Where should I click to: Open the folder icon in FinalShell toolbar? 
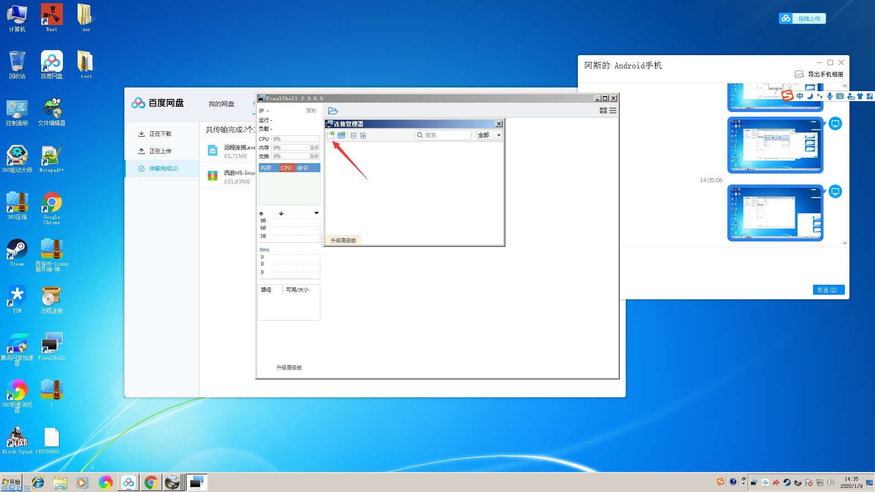[x=333, y=111]
